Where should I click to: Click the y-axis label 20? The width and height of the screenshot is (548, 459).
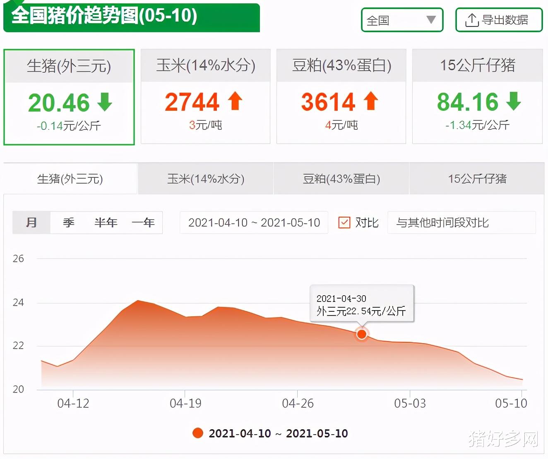18,389
